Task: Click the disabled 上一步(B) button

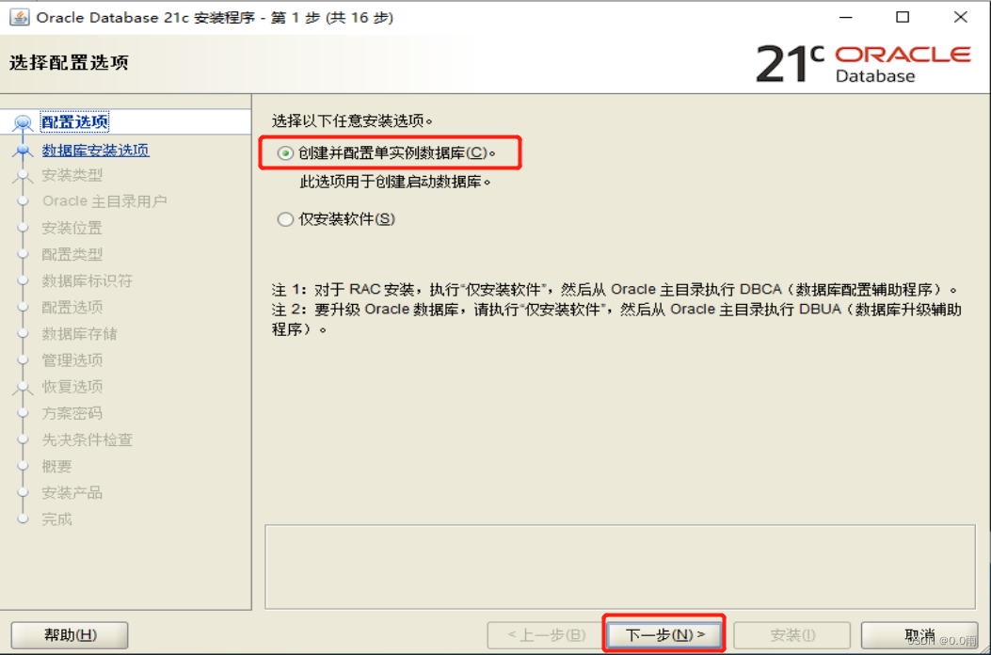Action: pos(546,635)
